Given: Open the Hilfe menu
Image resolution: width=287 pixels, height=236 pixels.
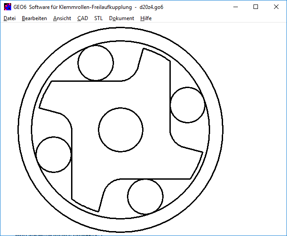Looking at the screenshot, I should 146,18.
